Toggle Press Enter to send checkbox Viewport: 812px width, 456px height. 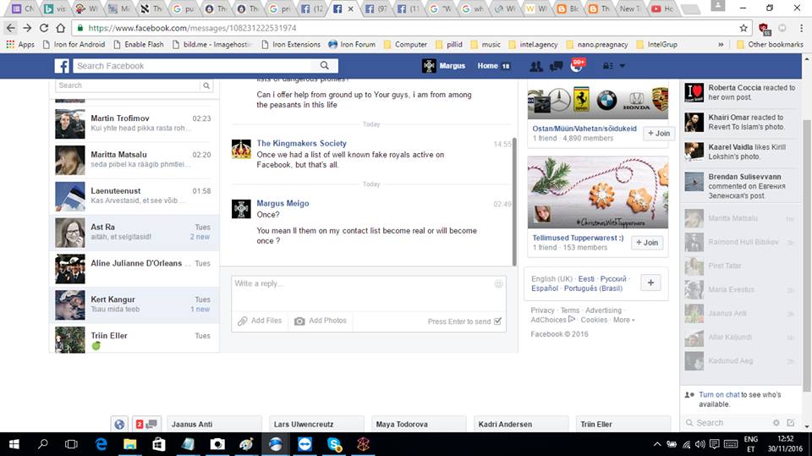pos(497,321)
